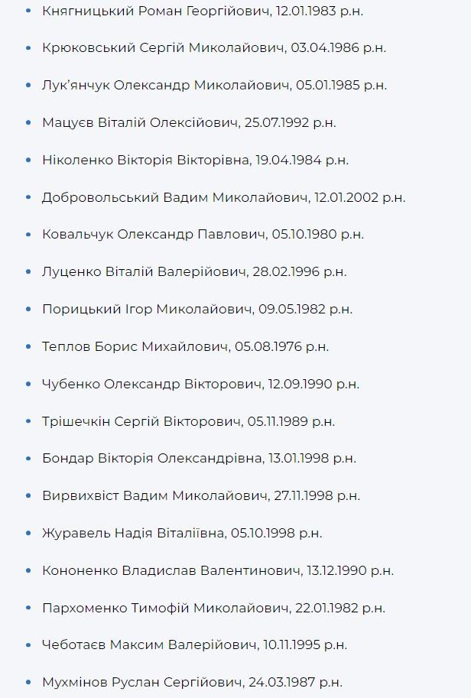This screenshot has width=471, height=698.
Task: Click the Ніколенко Вікторія Вікторівна list item
Action: coord(196,160)
